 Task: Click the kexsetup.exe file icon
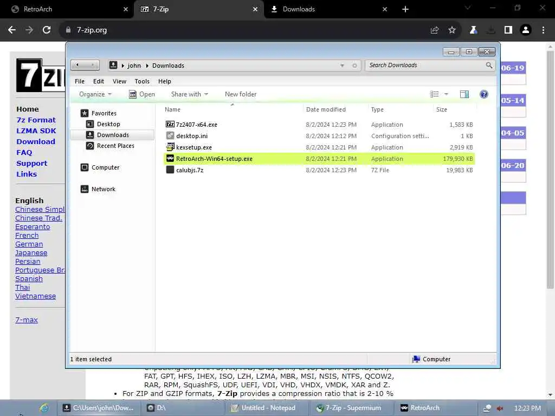tap(170, 147)
